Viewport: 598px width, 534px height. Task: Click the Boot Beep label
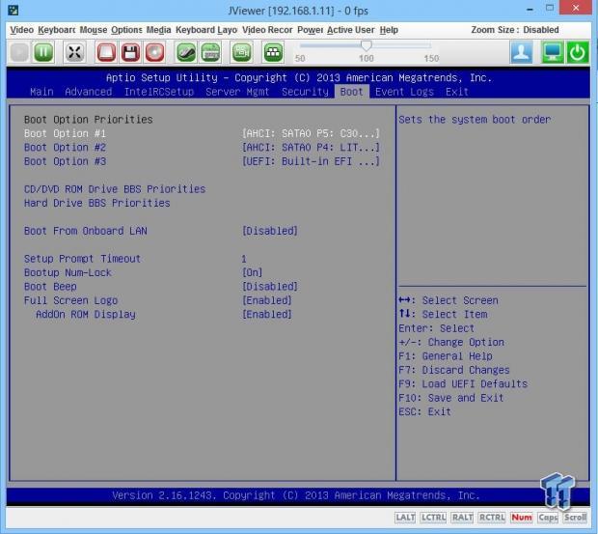(50, 287)
